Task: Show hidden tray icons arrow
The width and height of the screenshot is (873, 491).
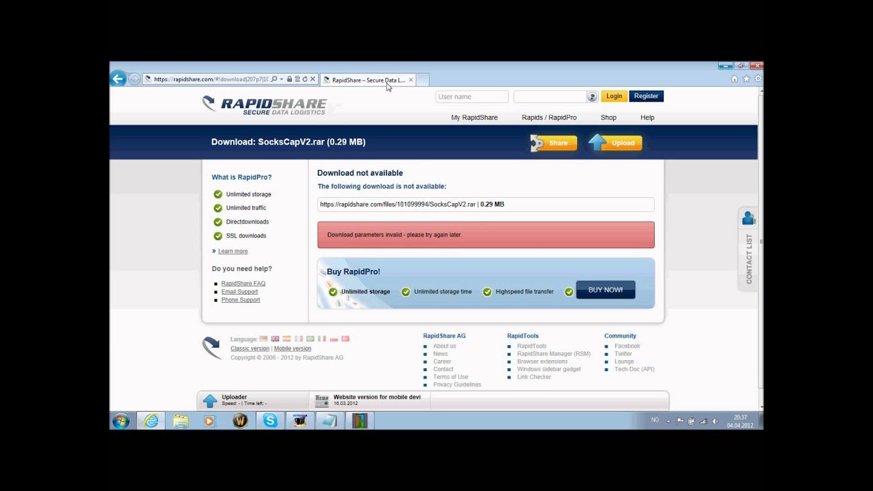Action: 668,421
